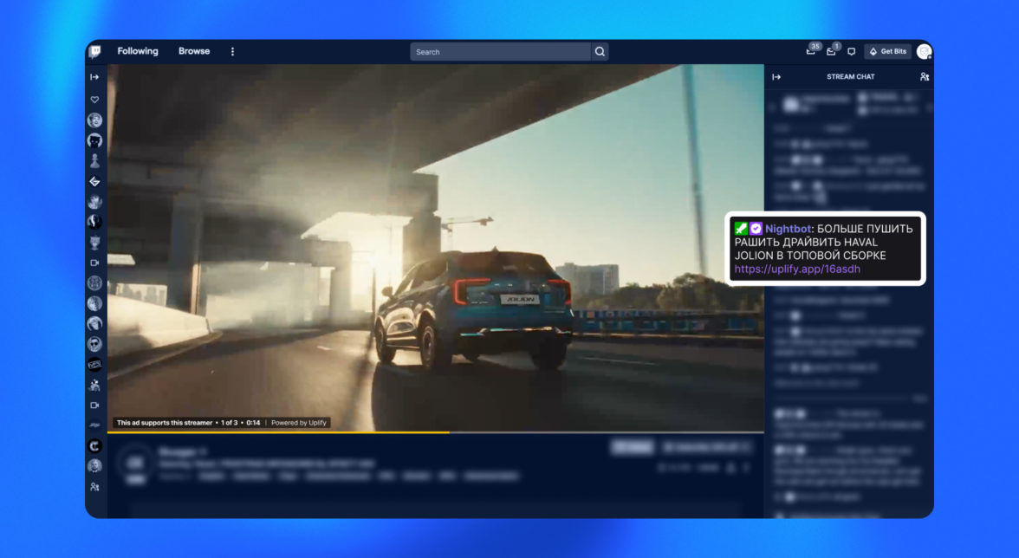Open the three-dot more menu
This screenshot has height=558, width=1019.
tap(232, 52)
